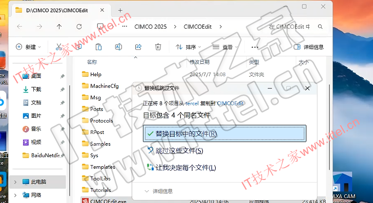Open 图片 in quick access
The width and height of the screenshot is (373, 203).
(36, 116)
